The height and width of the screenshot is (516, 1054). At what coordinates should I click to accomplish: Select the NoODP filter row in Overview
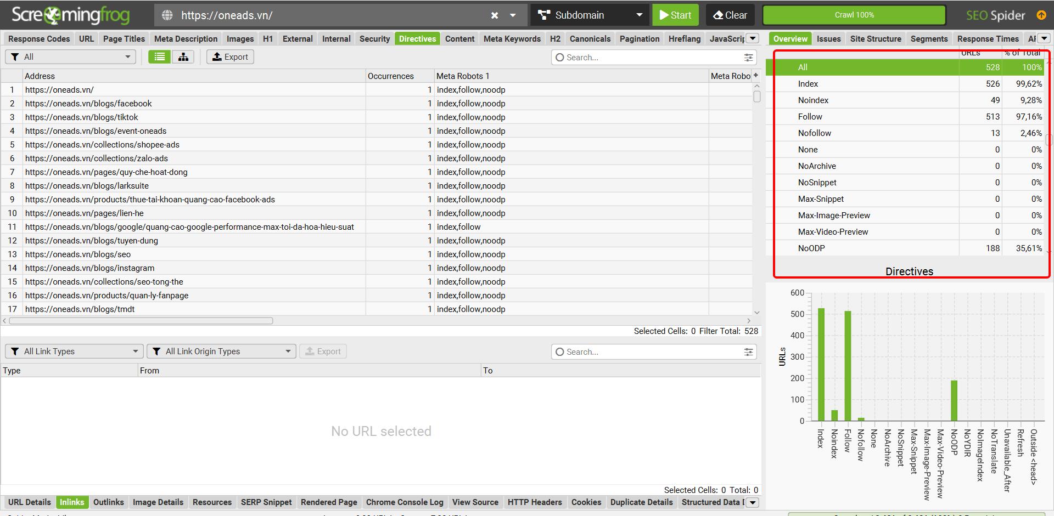(905, 248)
